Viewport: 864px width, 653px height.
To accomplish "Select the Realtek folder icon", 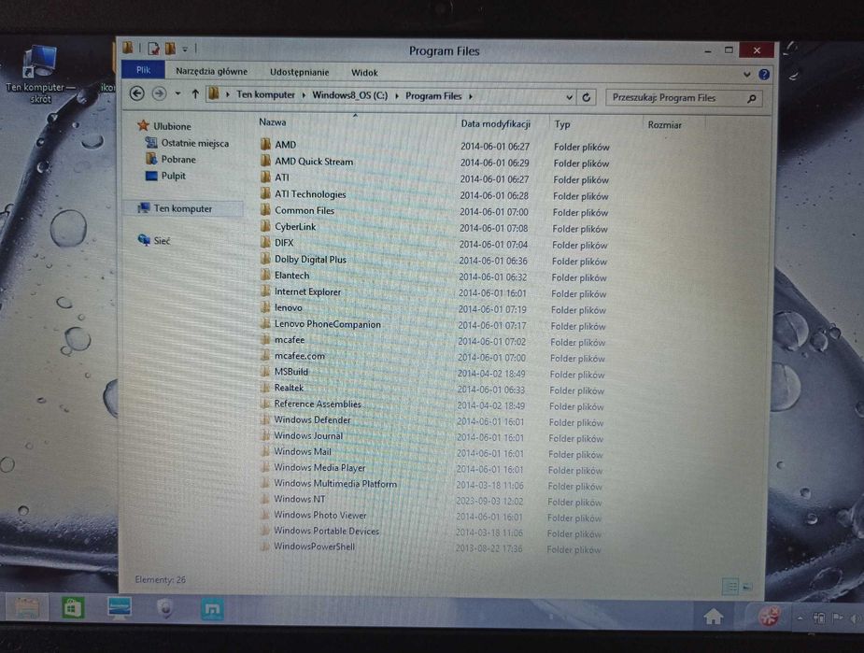I will point(265,388).
